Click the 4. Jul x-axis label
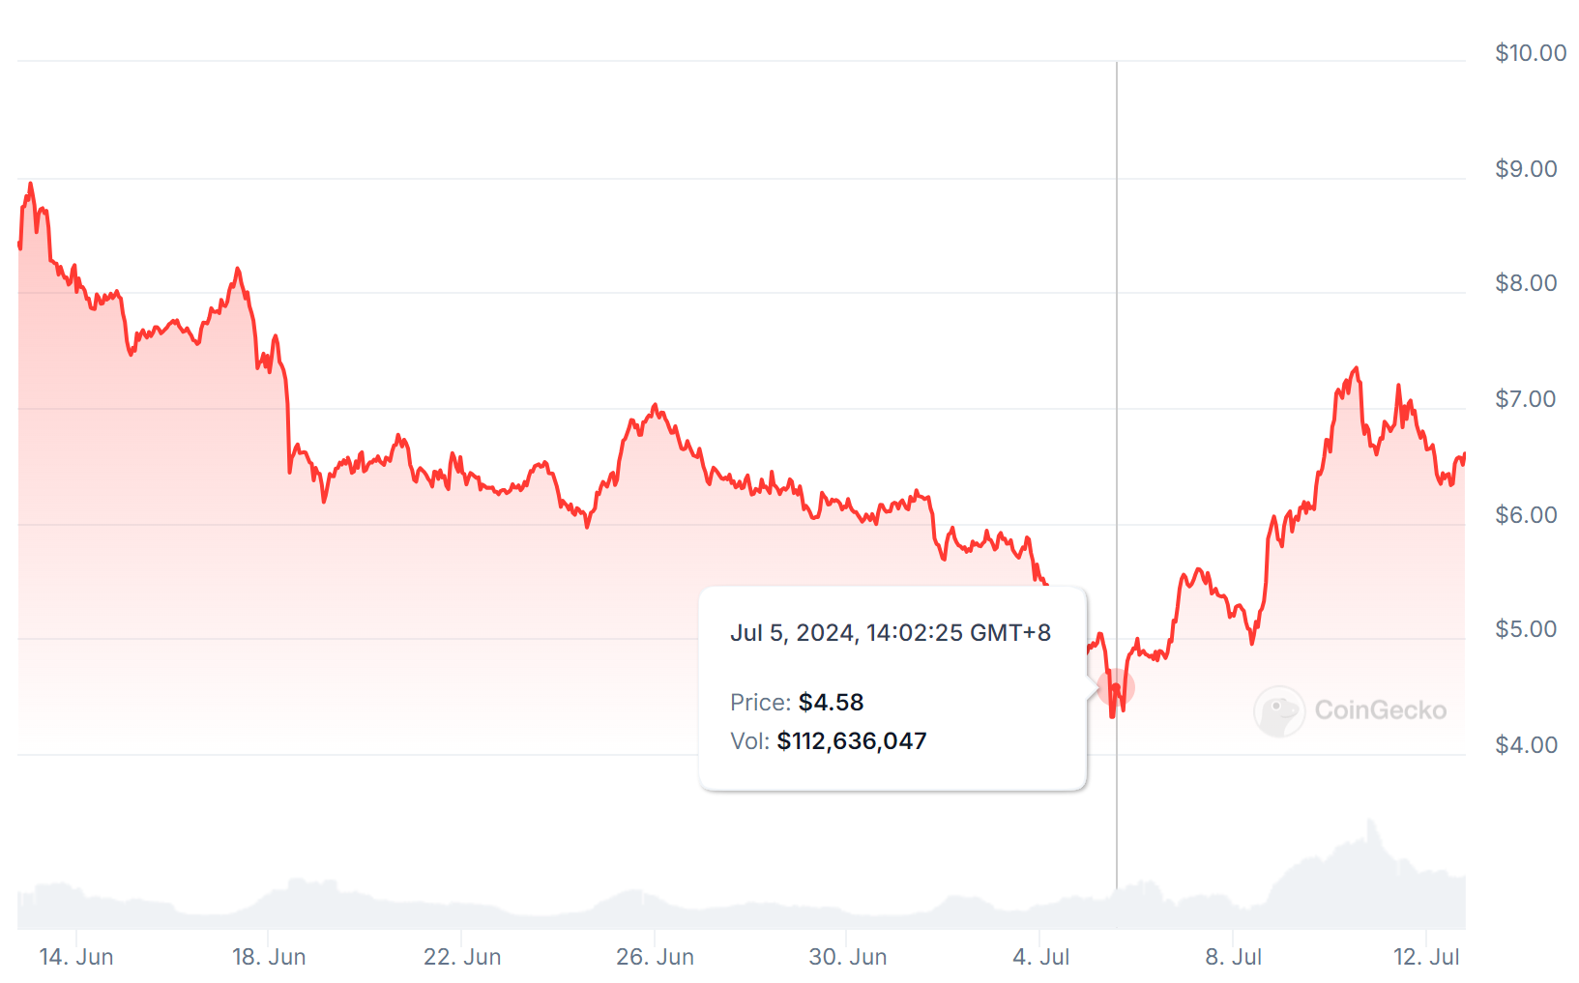This screenshot has height=983, width=1579. click(x=1040, y=957)
